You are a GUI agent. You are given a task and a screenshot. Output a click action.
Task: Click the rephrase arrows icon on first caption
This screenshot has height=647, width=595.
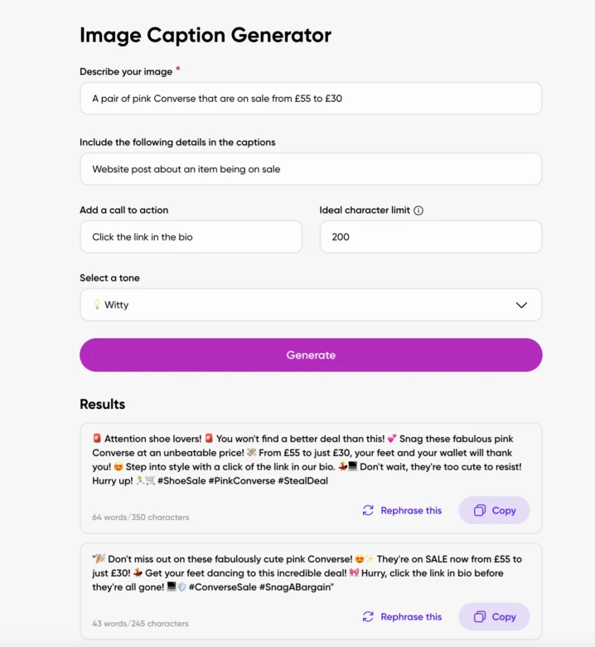pyautogui.click(x=368, y=511)
